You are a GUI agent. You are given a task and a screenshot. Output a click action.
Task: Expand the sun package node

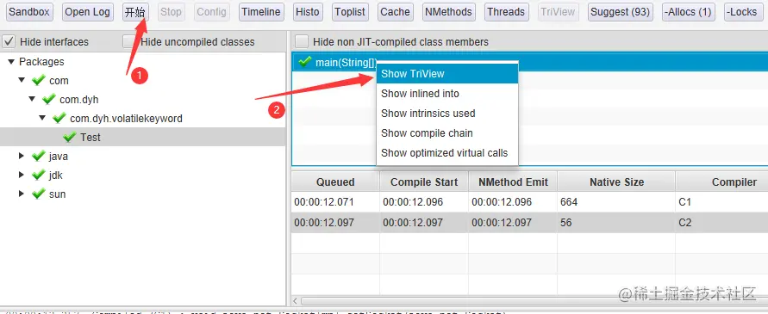tap(22, 194)
